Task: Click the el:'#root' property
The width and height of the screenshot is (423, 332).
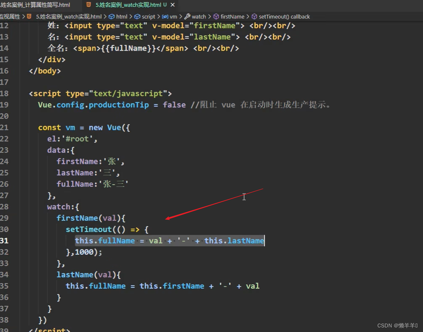Action: click(70, 139)
